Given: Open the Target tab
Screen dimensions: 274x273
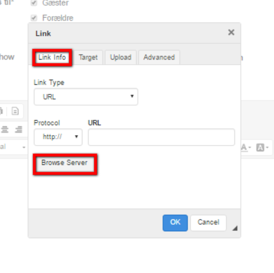Looking at the screenshot, I should pyautogui.click(x=88, y=57).
